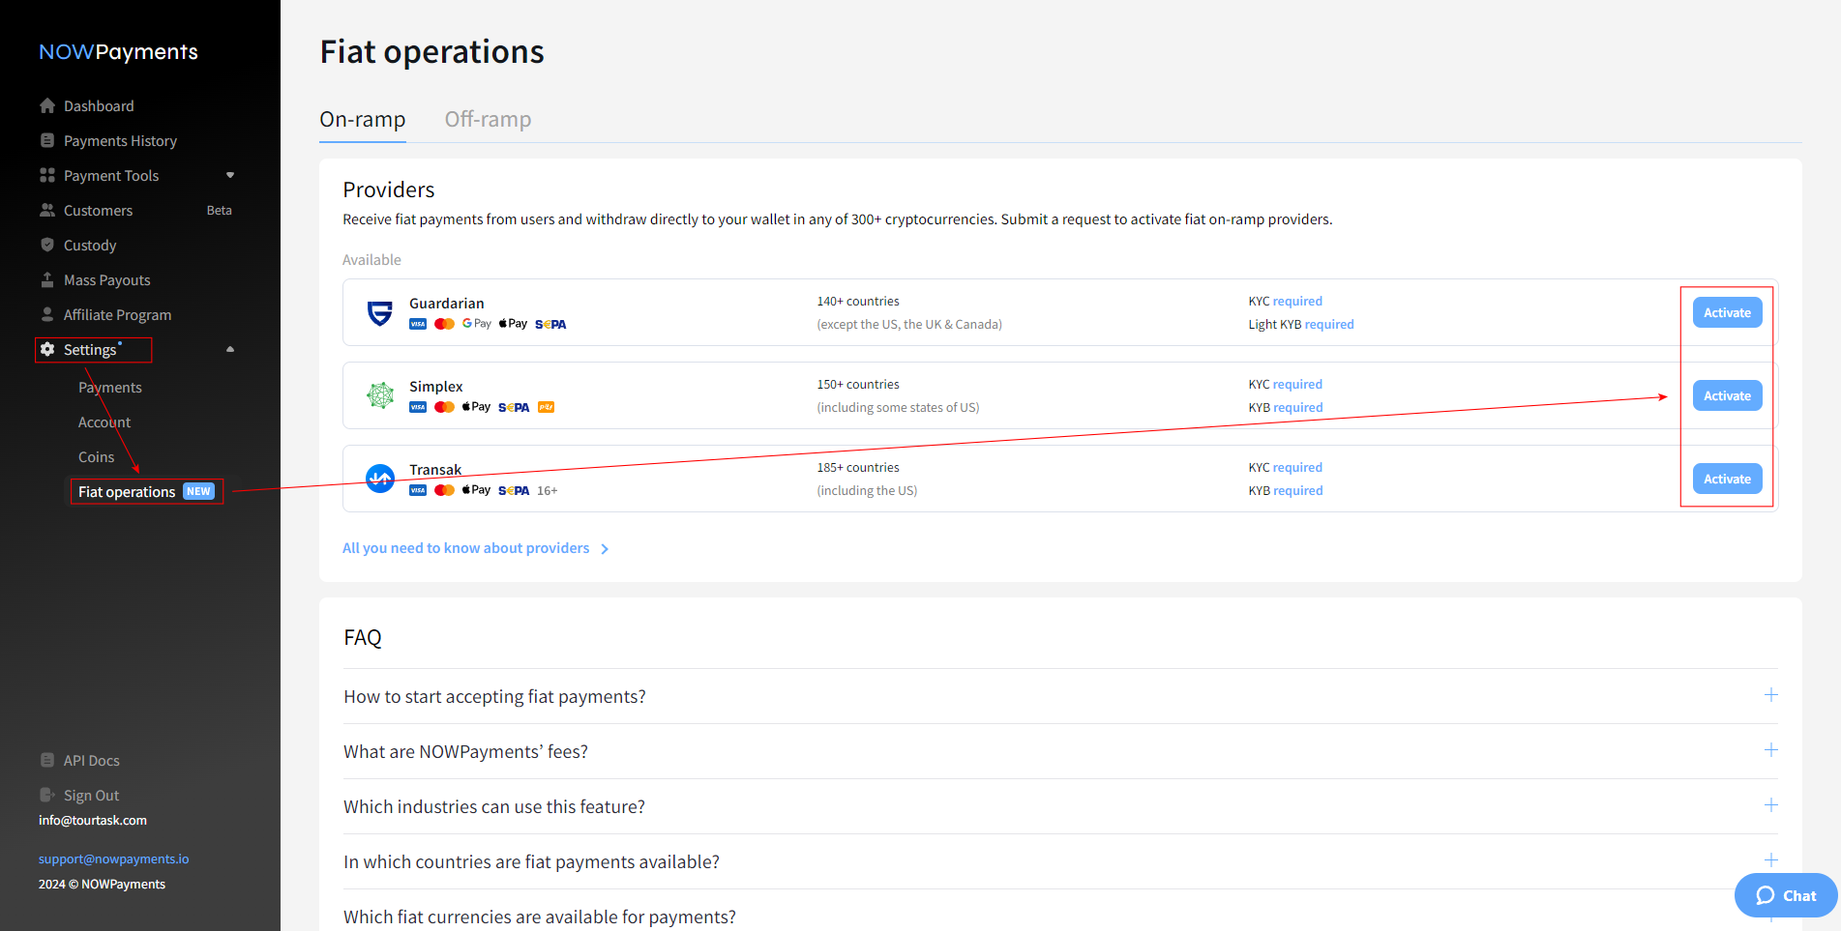1841x931 pixels.
Task: Expand the Payment Tools dropdown arrow
Action: coord(230,175)
